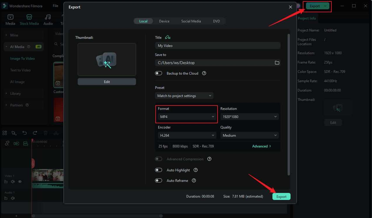Click the lock icon on the Audio 1 track
372x218 pixels.
click(6, 198)
